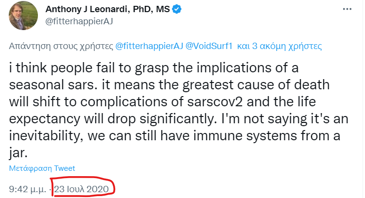365x198 pixels.
Task: Click the "Απάντηση στους χρήστες" reply label
Action: 61,46
